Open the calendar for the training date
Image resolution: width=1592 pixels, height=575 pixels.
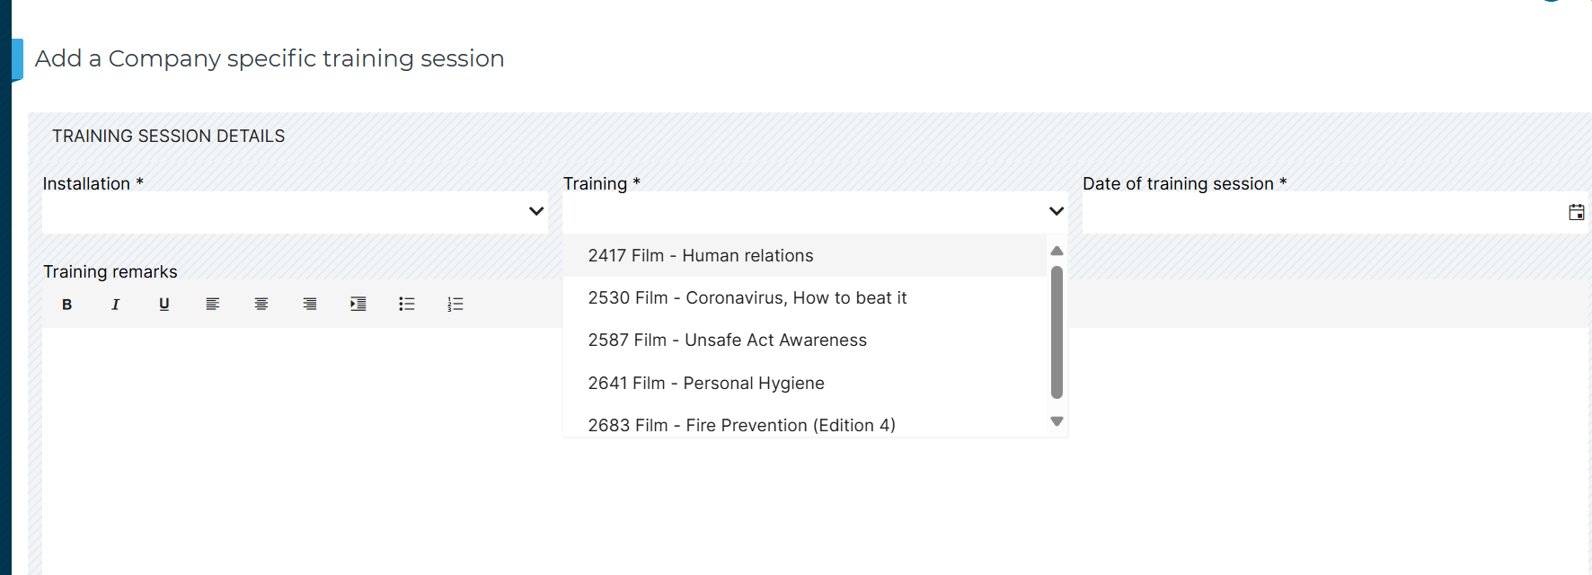point(1577,212)
